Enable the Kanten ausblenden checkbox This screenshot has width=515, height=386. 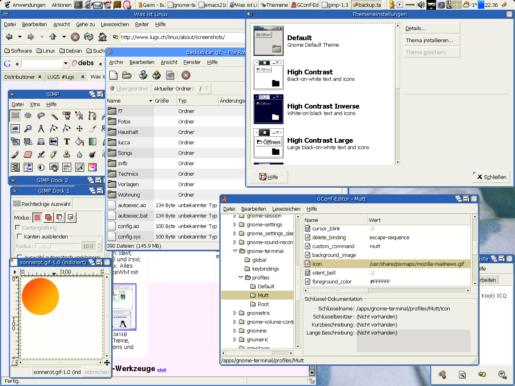(19, 236)
